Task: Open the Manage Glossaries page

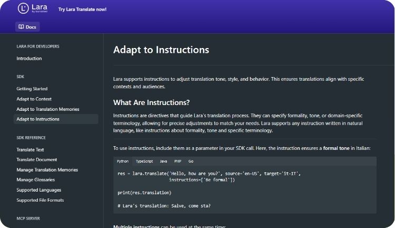Action: pyautogui.click(x=36, y=180)
